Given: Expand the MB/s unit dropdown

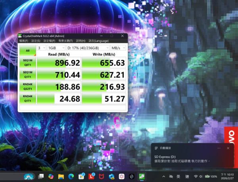Looking at the screenshot, I should click(x=118, y=48).
